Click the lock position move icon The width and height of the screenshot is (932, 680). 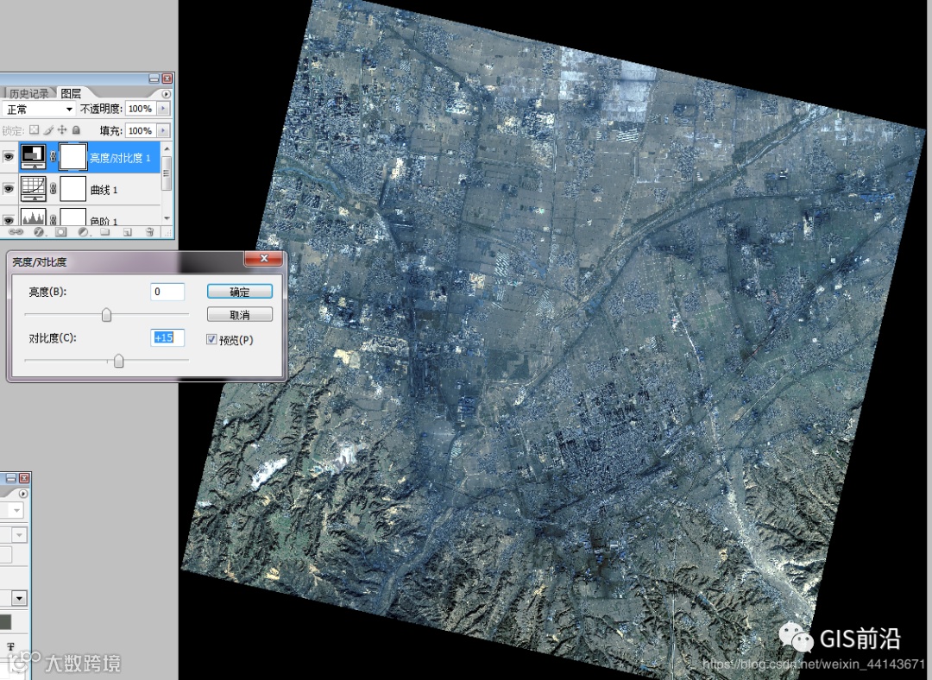[x=62, y=130]
